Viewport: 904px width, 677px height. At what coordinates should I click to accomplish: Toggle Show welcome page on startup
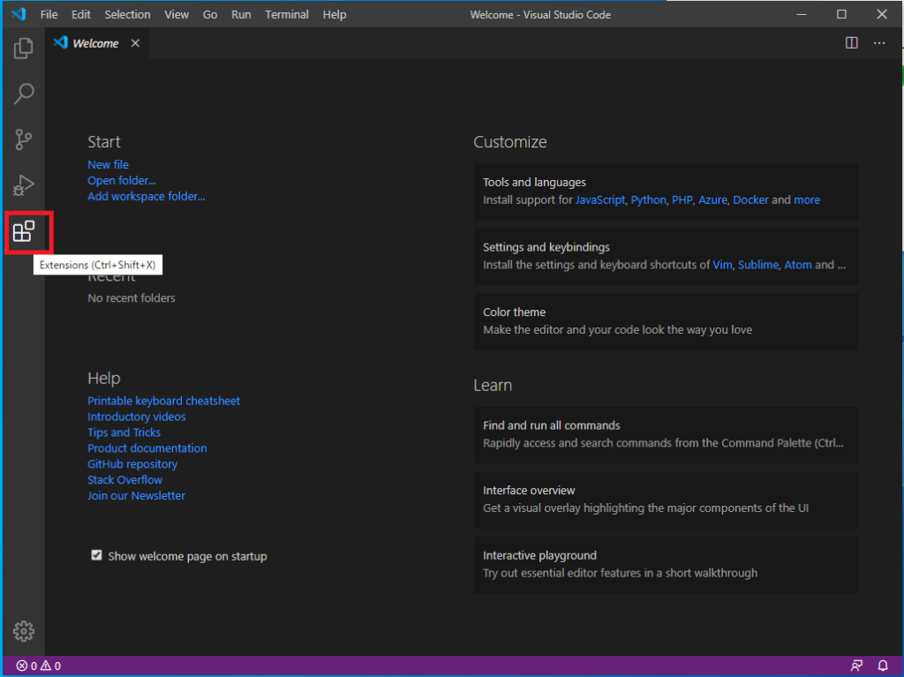point(96,555)
